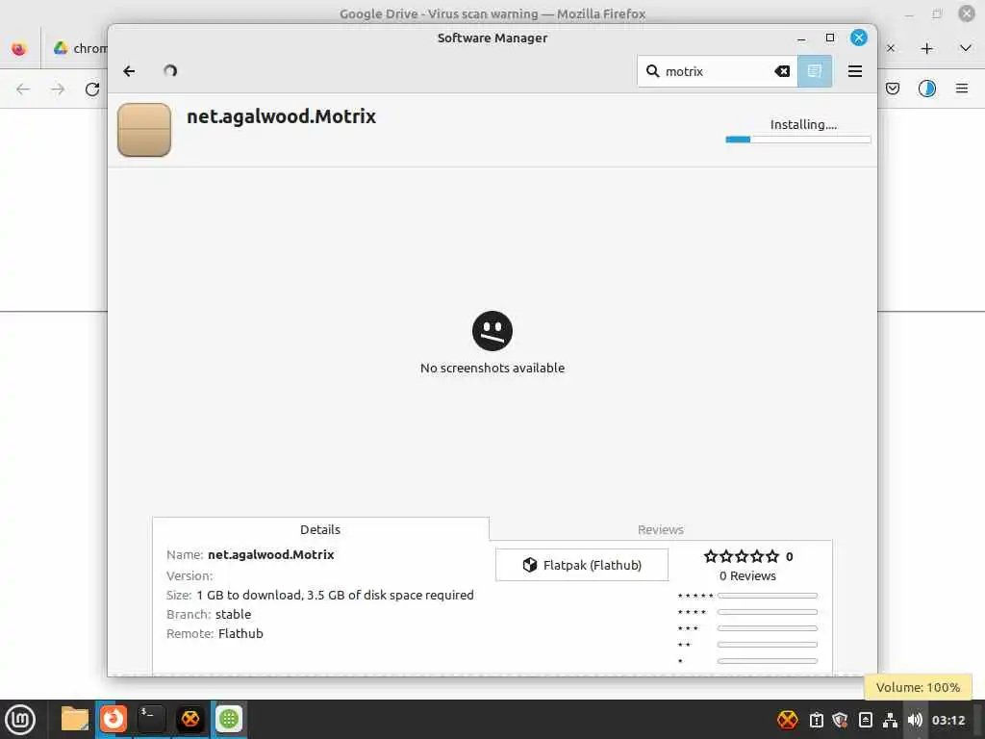Open the update manager shield tray icon

coord(841,720)
